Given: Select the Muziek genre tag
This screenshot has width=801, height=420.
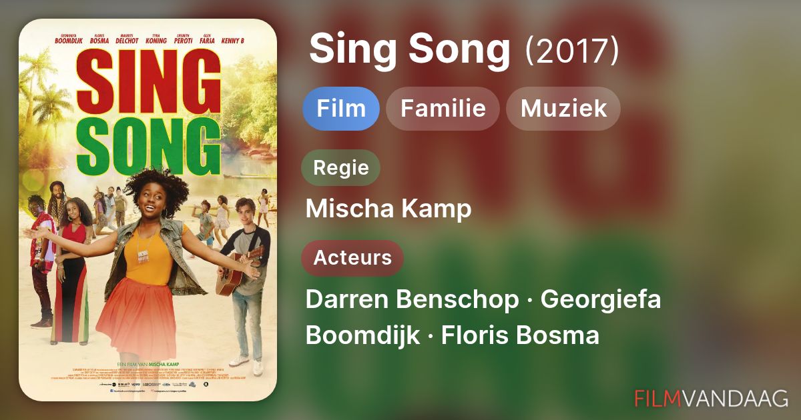Looking at the screenshot, I should [563, 108].
